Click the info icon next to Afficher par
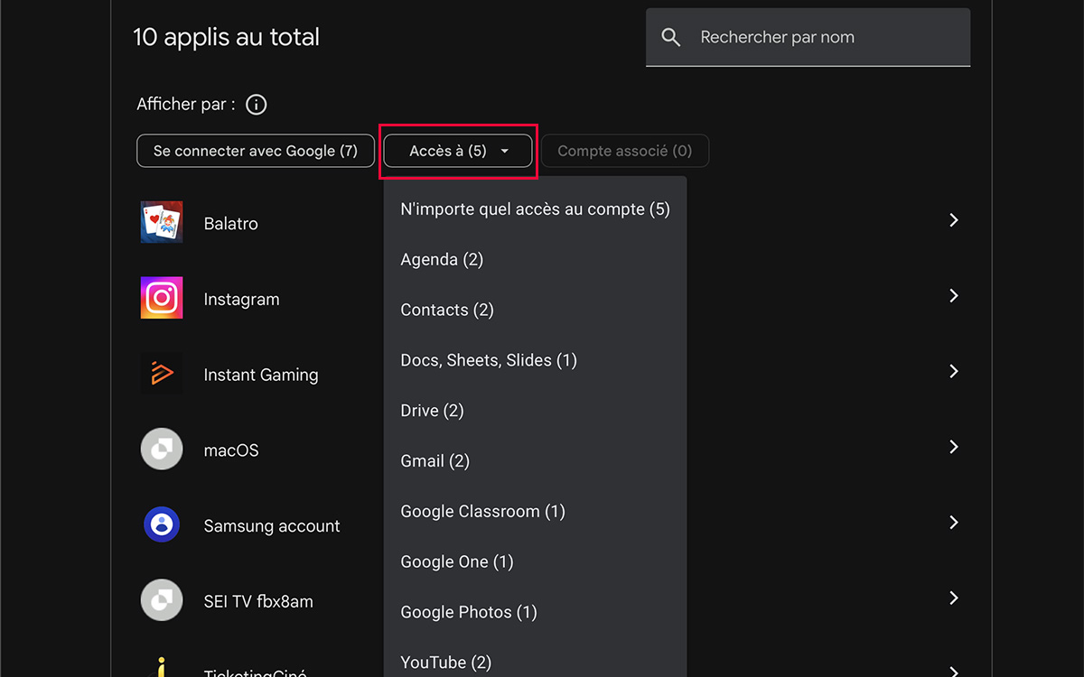Screen dimensions: 1084x677 (257, 105)
